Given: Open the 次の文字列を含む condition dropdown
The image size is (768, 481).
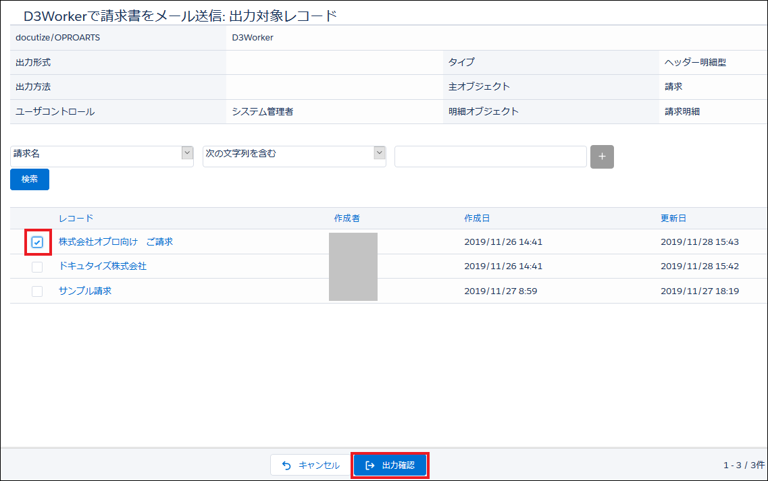Looking at the screenshot, I should pos(295,156).
